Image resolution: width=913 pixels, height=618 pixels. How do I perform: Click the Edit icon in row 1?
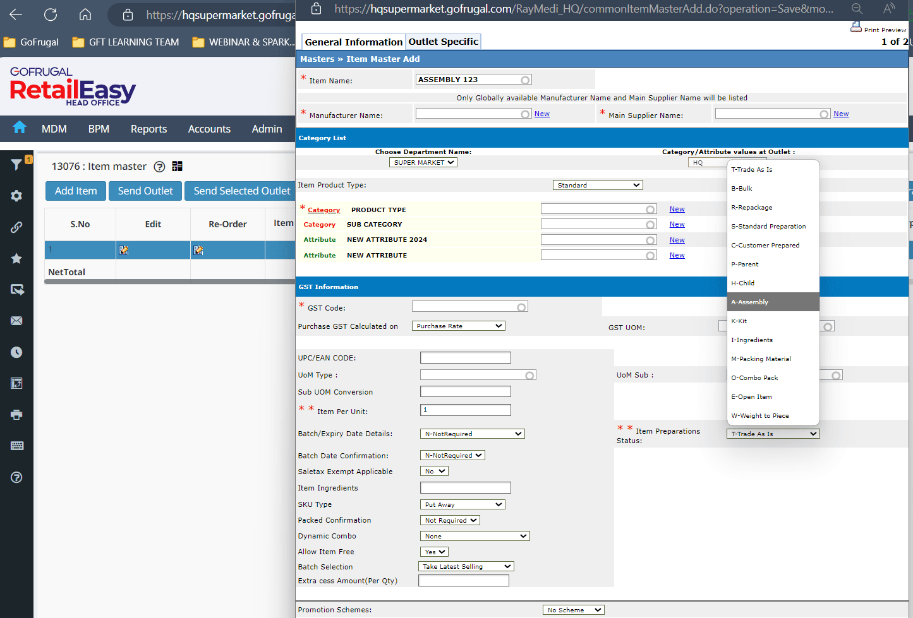pyautogui.click(x=124, y=250)
